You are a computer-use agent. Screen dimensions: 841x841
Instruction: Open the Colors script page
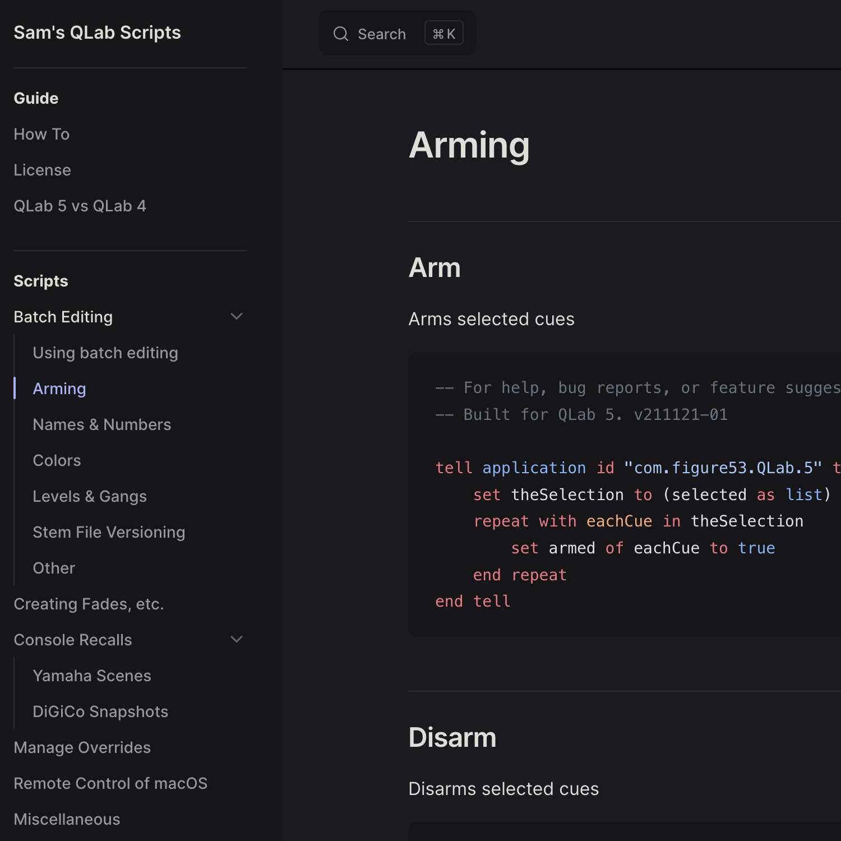coord(57,460)
